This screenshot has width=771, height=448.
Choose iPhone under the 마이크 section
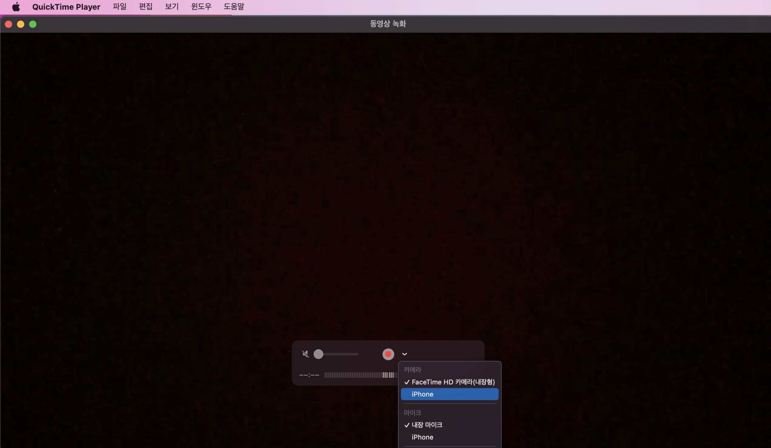point(422,437)
